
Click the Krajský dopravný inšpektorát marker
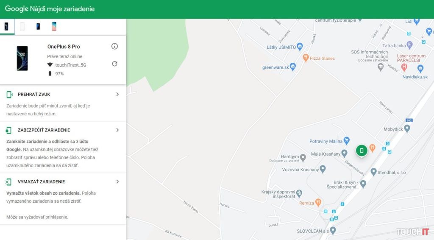click(300, 193)
